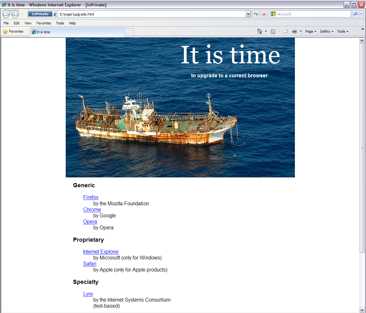
Task: Click the vertical scrollbar down arrow
Action: [362, 310]
